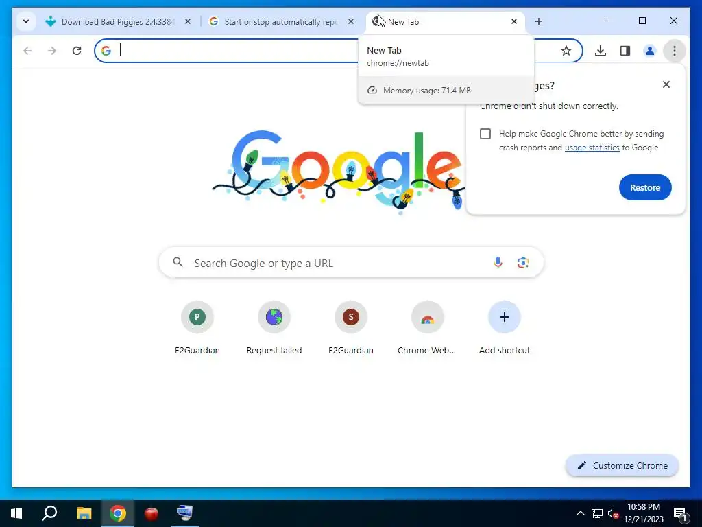Select the New Tab tab

[445, 21]
